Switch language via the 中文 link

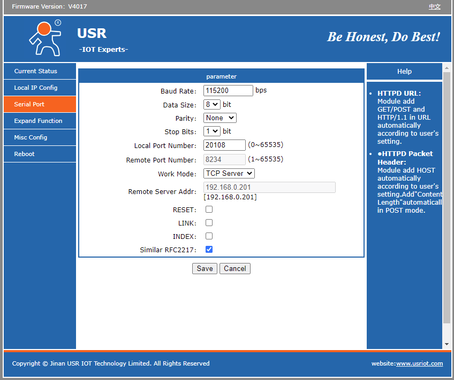435,6
